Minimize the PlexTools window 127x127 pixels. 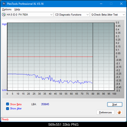click(101, 4)
